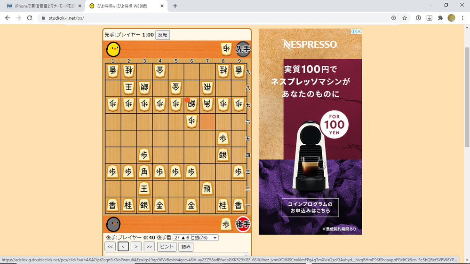Click the ヒント hint button
Image resolution: width=470 pixels, height=264 pixels.
click(x=167, y=247)
